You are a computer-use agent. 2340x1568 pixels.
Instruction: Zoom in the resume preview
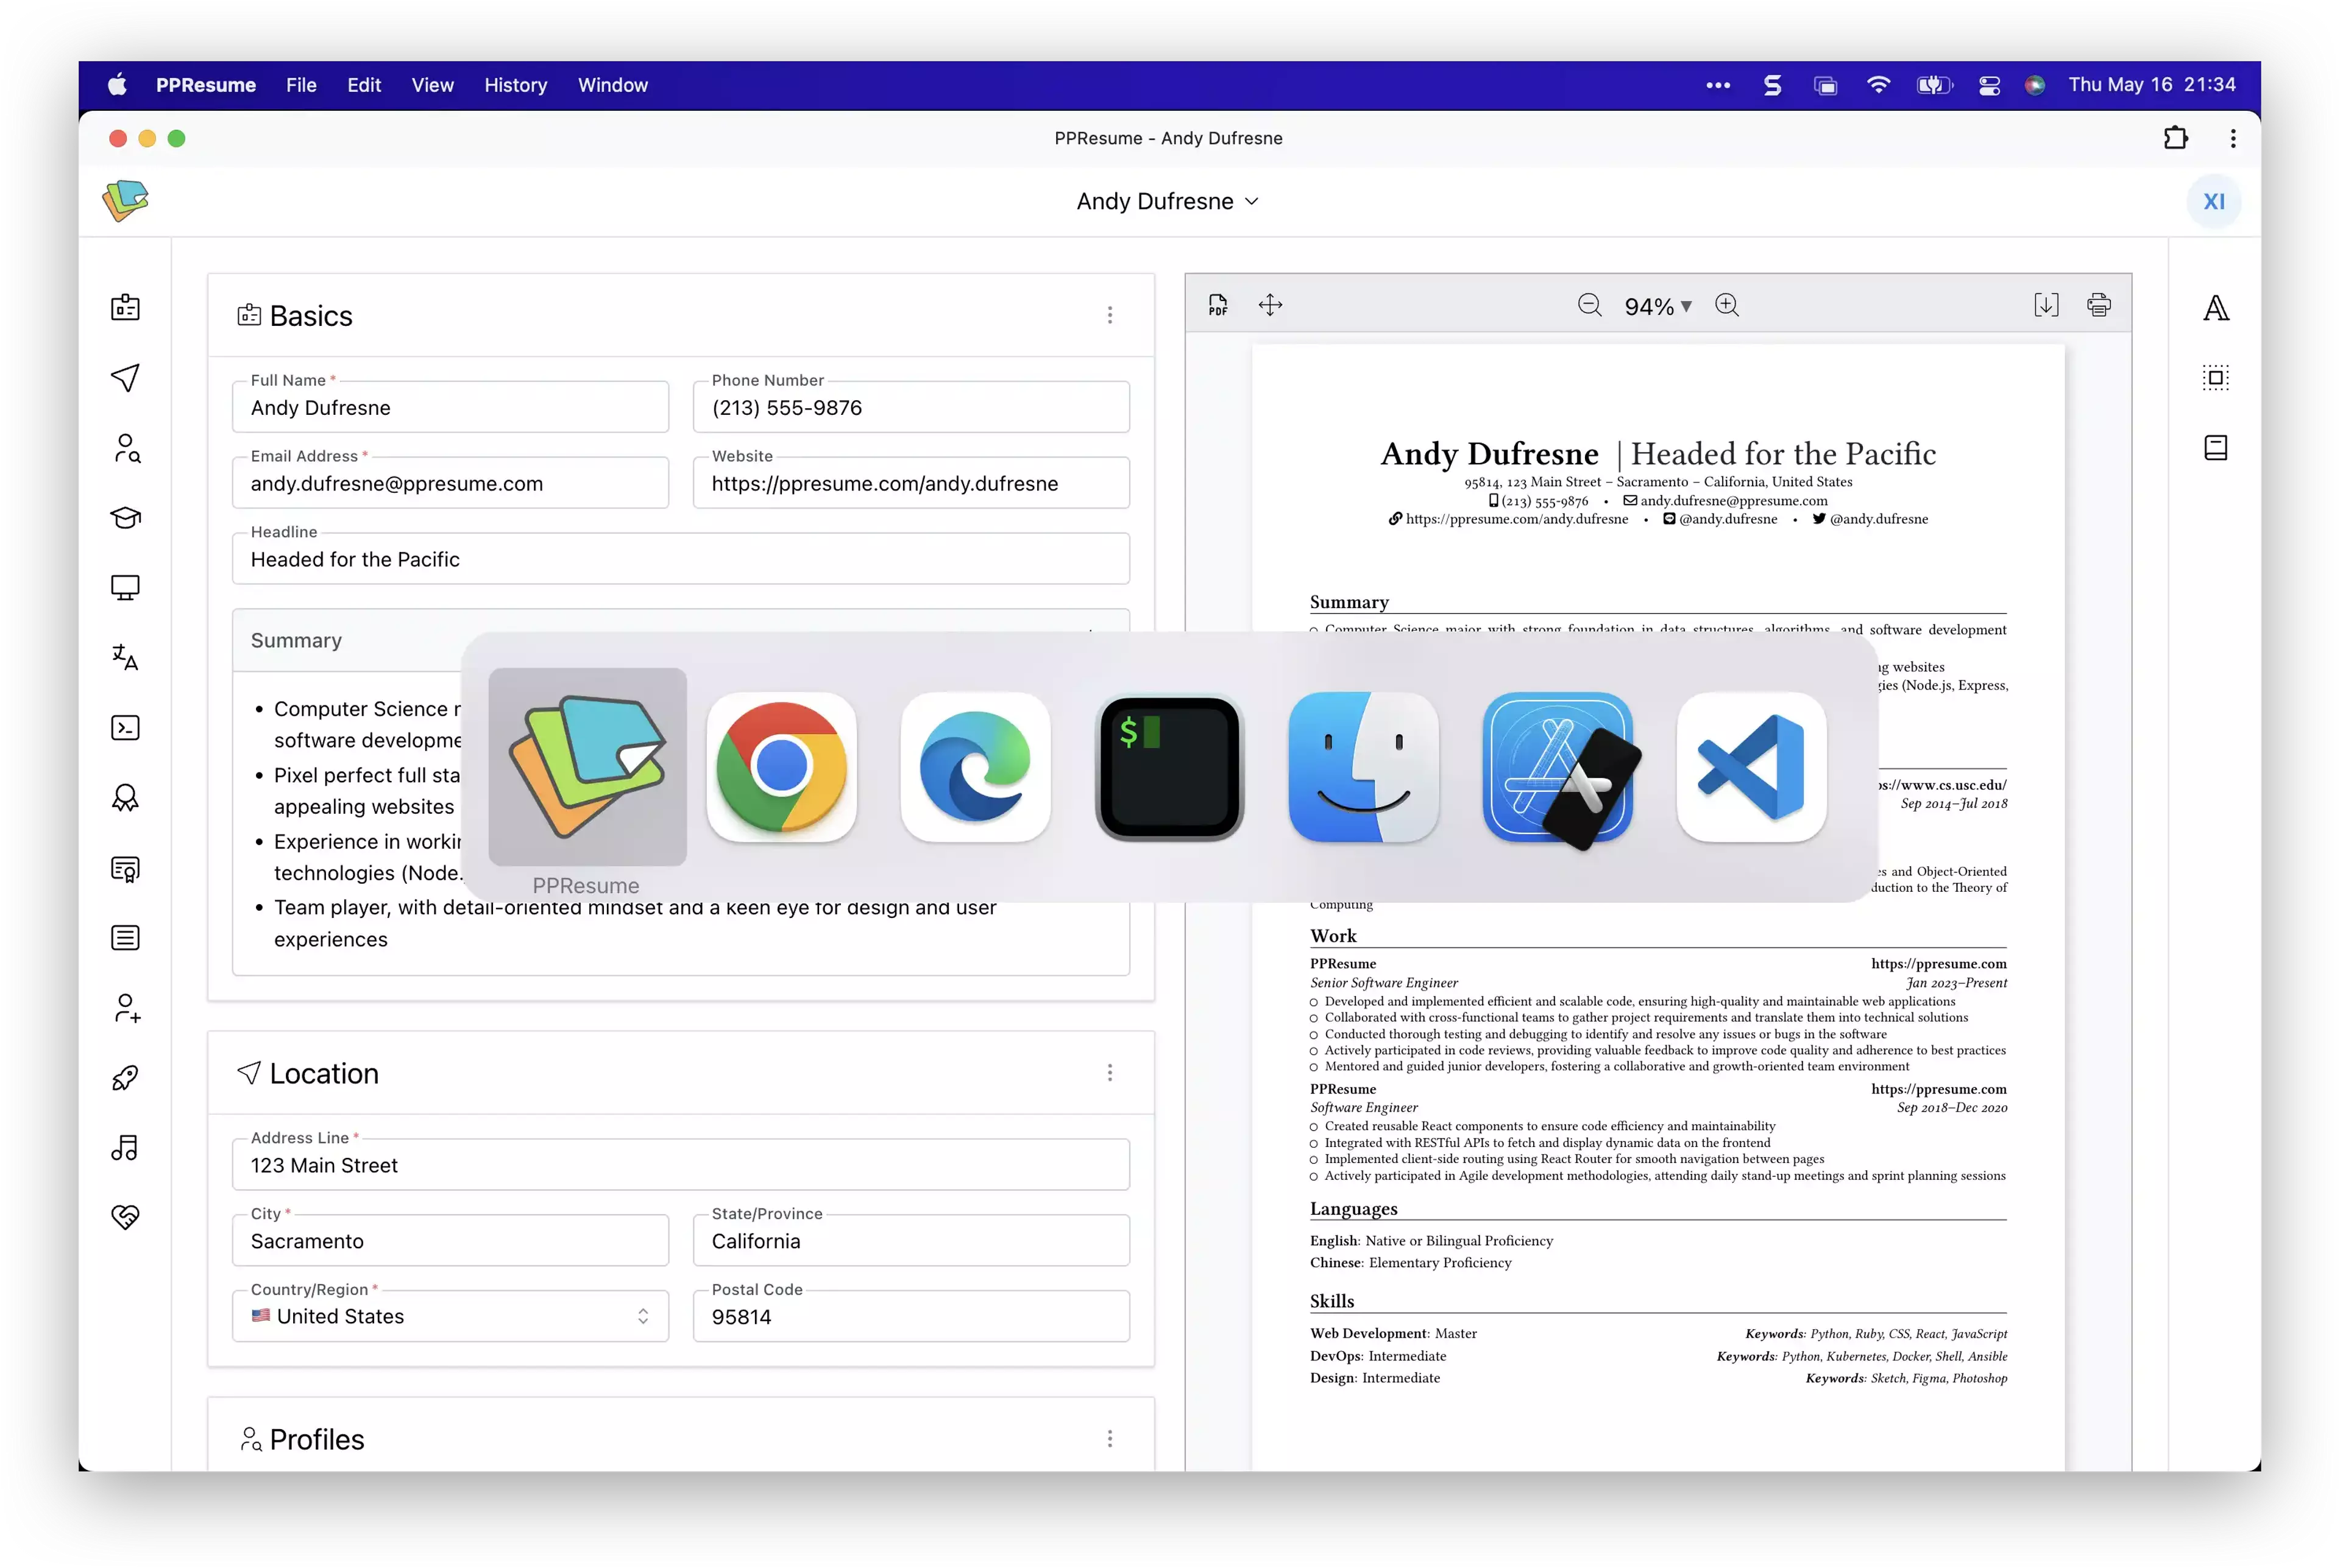[1727, 305]
